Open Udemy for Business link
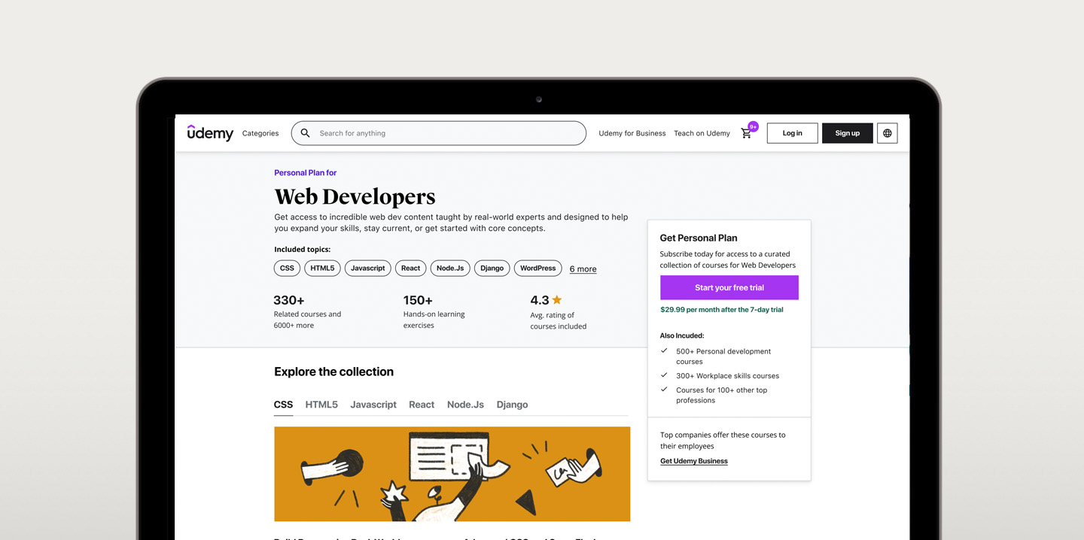Viewport: 1084px width, 540px height. click(632, 133)
